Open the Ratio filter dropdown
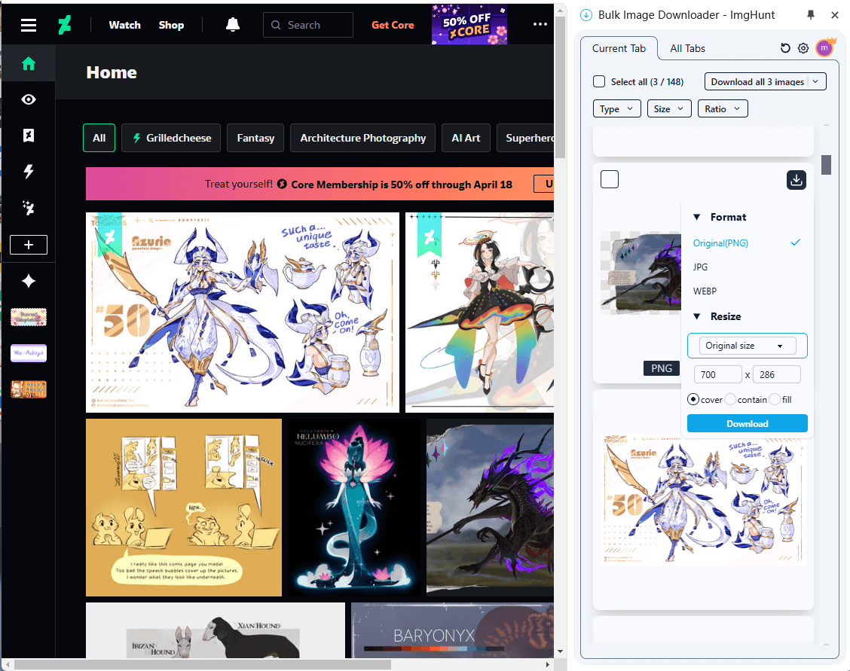850x671 pixels. click(x=723, y=108)
